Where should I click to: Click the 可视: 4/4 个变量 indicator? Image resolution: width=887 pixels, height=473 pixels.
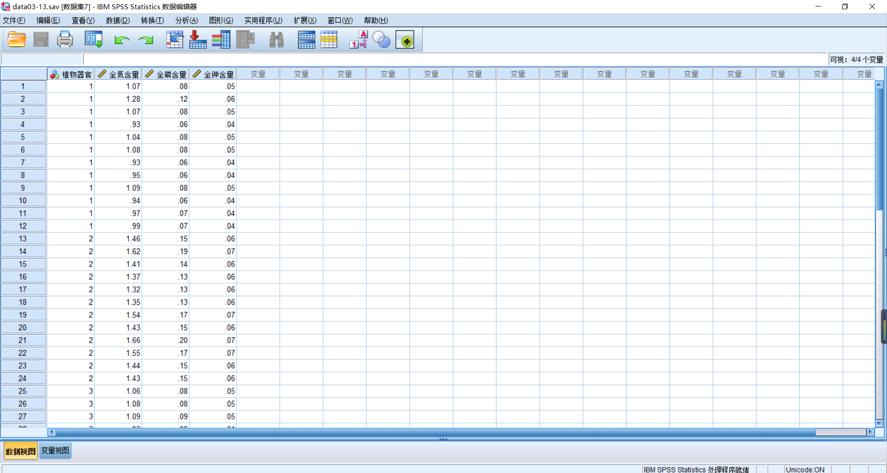(x=856, y=60)
